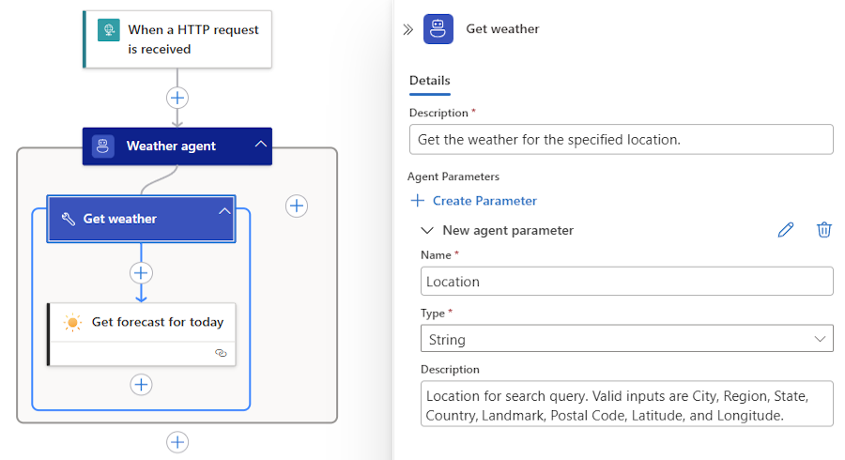Open the Get forecast for today action
Screen dimensions: 845x460
coord(142,334)
